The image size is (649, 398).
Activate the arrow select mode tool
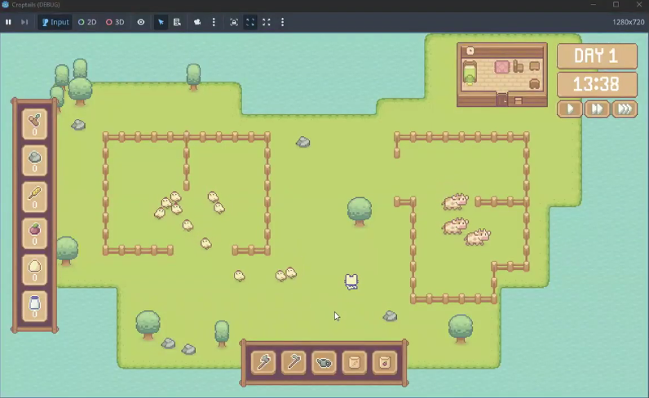point(161,22)
